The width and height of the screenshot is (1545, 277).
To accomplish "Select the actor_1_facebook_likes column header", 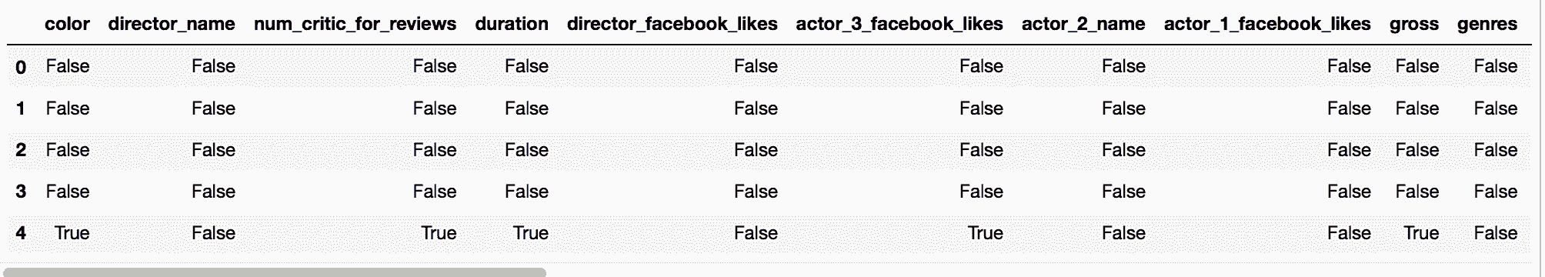I will tap(1267, 24).
